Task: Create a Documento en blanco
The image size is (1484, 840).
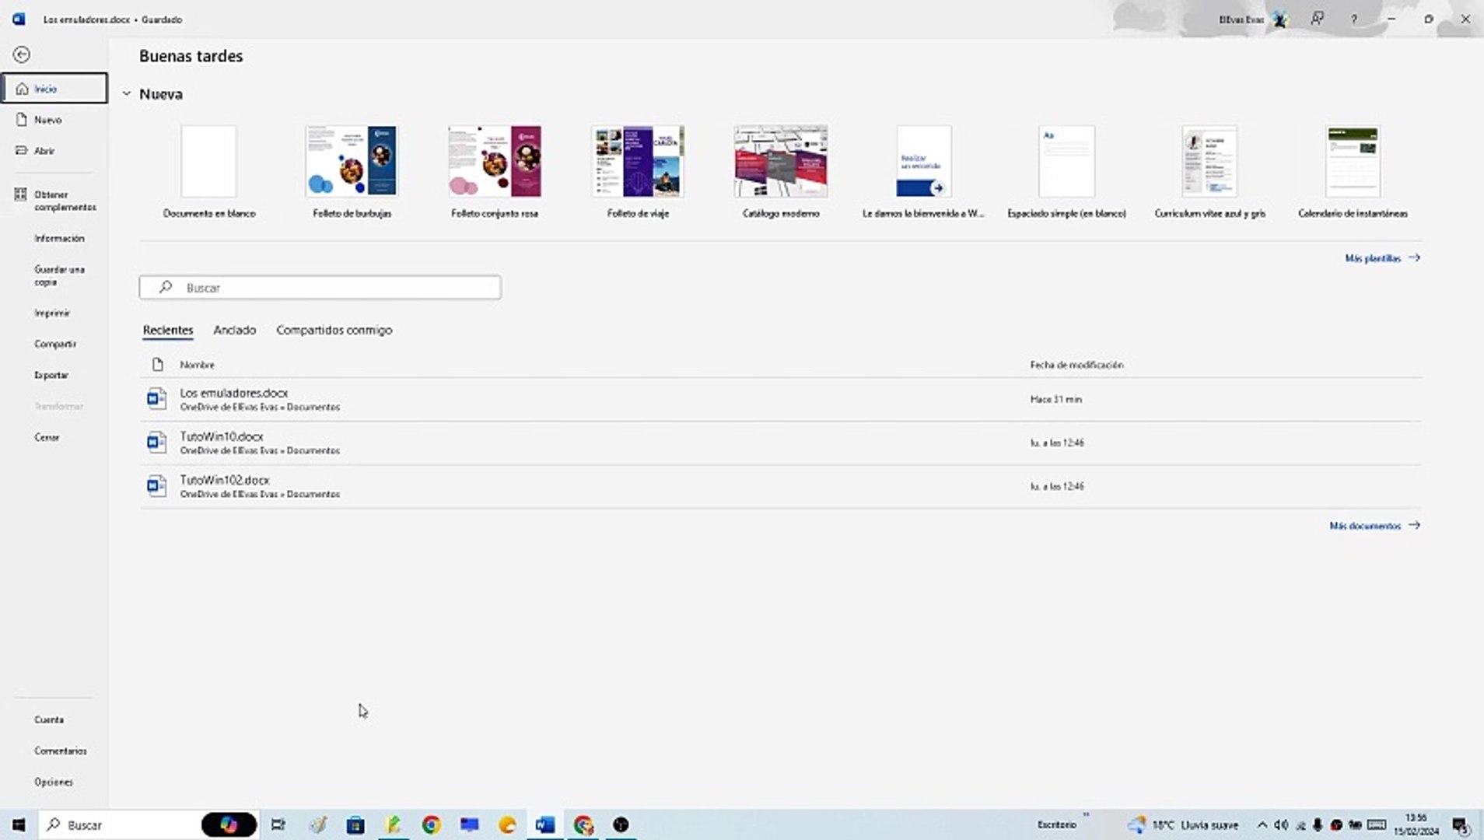Action: coord(209,172)
